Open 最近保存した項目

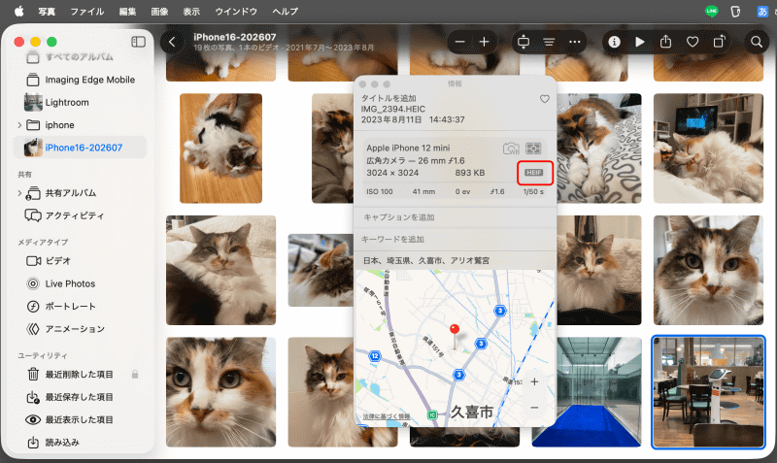point(80,397)
